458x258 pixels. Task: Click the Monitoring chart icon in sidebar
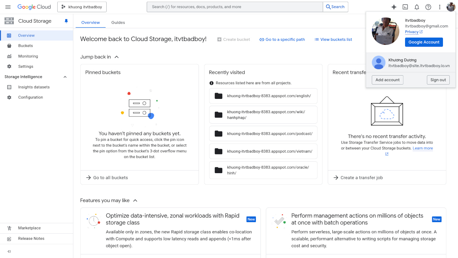pyautogui.click(x=9, y=56)
